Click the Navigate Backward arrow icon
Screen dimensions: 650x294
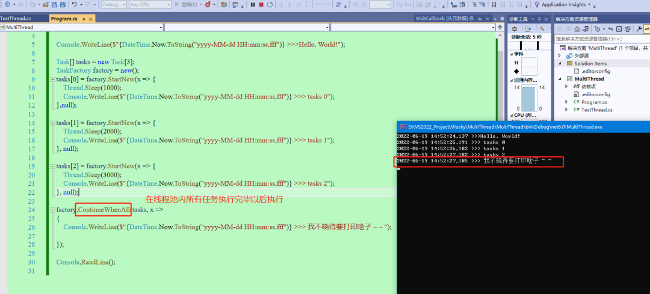pyautogui.click(x=7, y=5)
